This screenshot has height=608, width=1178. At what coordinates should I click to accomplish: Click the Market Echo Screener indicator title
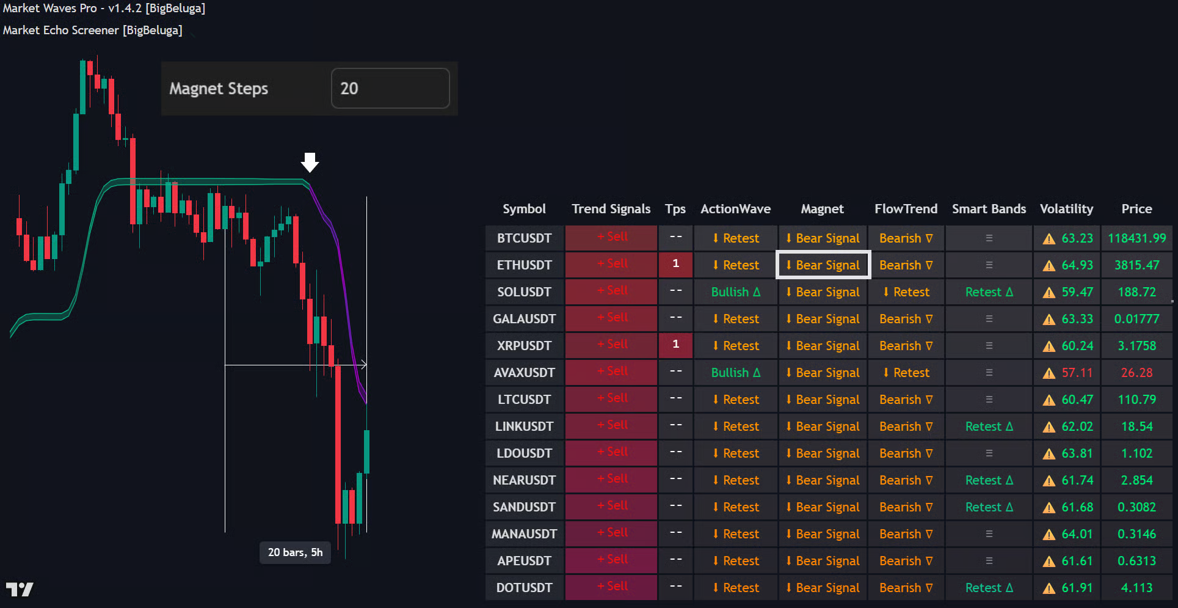[93, 30]
